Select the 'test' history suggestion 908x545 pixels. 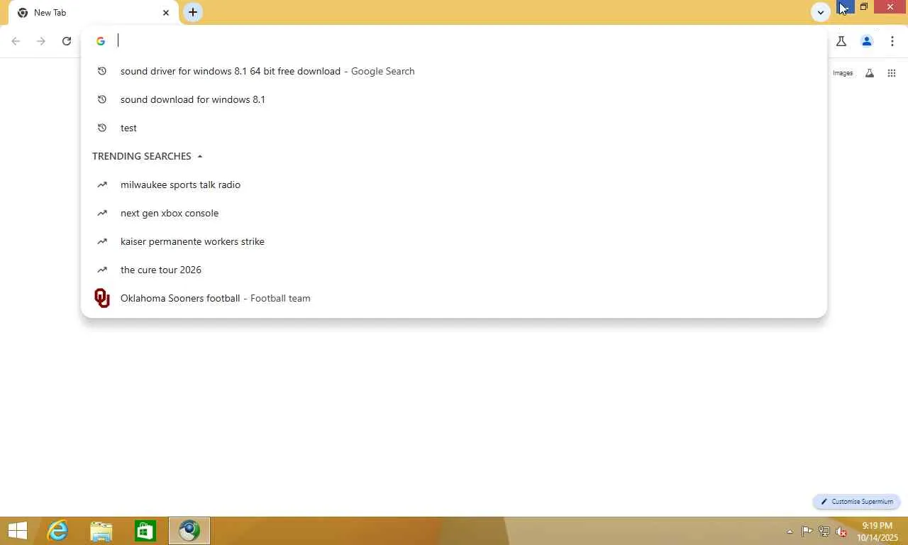(454, 128)
